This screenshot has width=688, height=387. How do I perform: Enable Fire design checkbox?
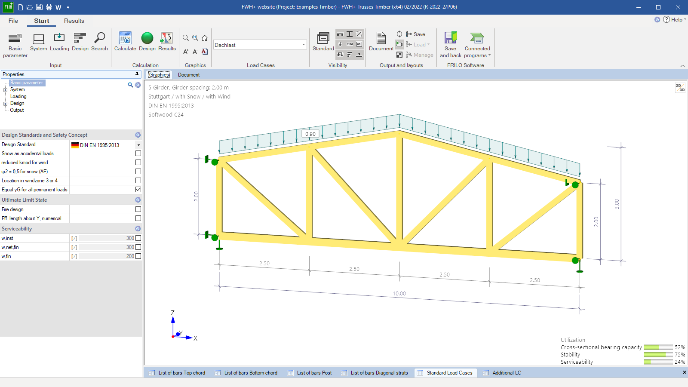pyautogui.click(x=138, y=209)
